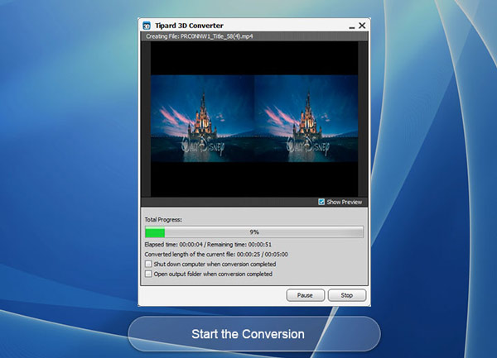Stop the conversion
This screenshot has width=497, height=358.
coord(347,295)
